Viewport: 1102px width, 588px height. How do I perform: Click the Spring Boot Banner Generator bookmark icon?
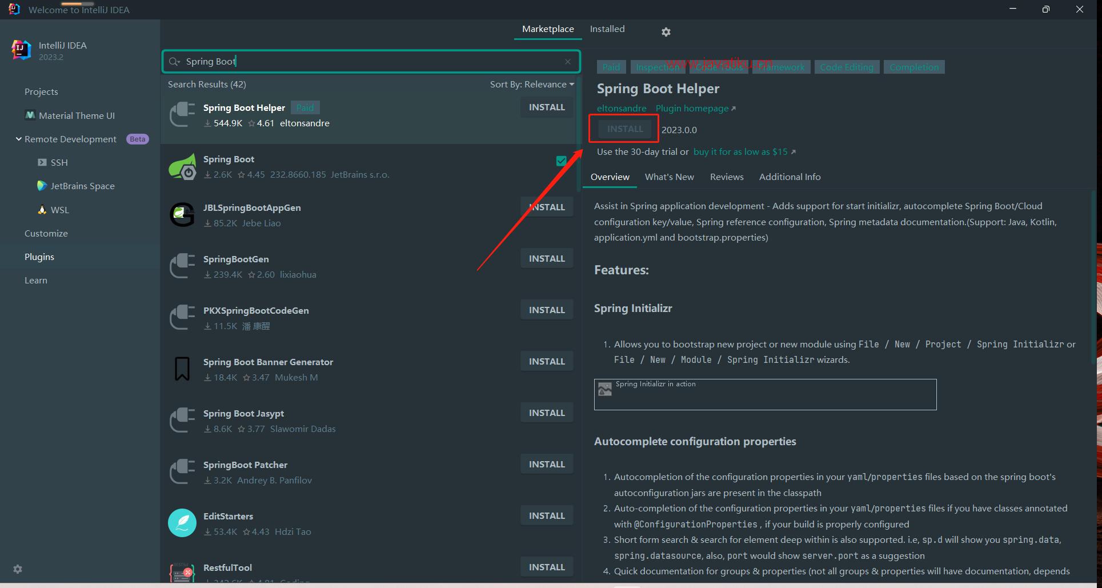pyautogui.click(x=182, y=369)
